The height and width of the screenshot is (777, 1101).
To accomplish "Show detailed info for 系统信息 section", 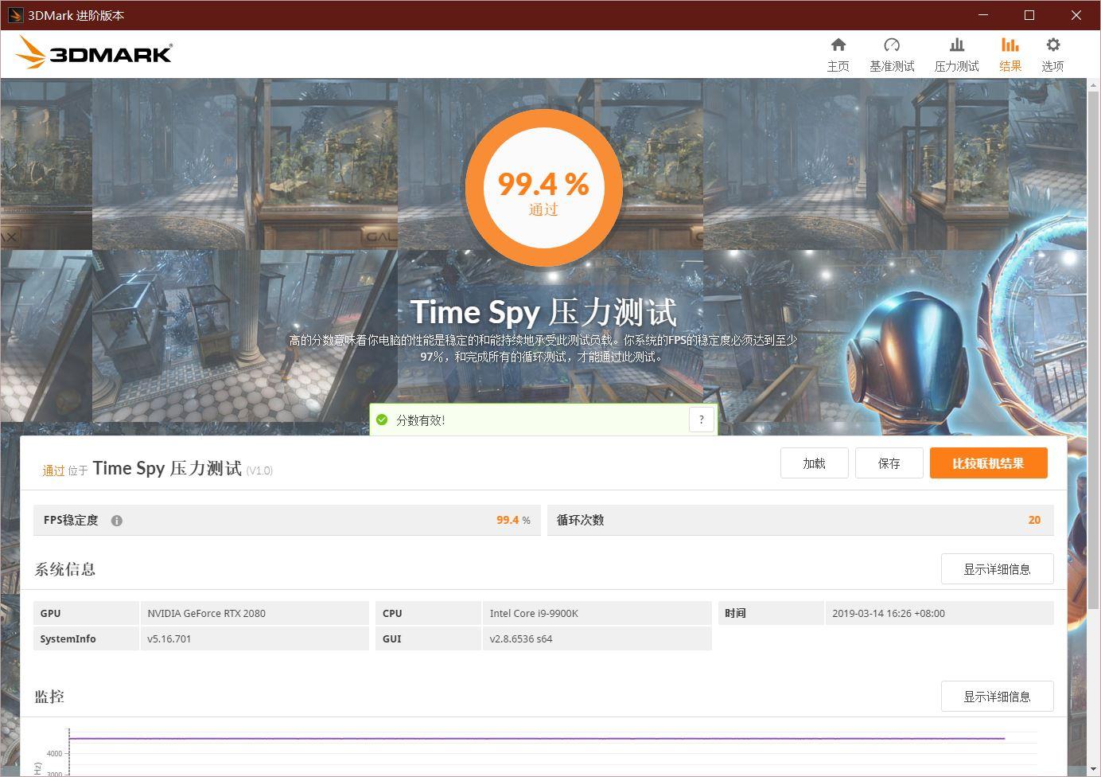I will point(997,569).
